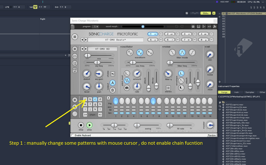Image resolution: width=266 pixels, height=165 pixels.
Task: Click the swing slider handle
Action: click(x=137, y=125)
